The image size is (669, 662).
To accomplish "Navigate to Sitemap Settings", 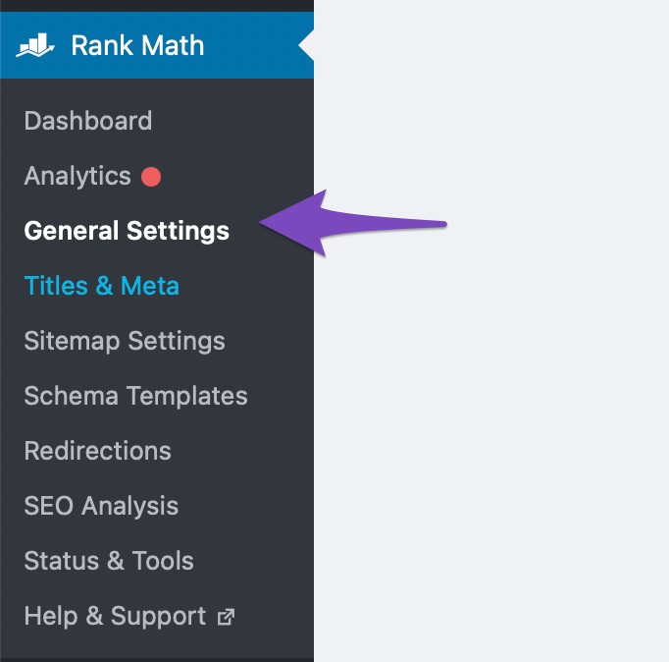I will pos(125,341).
